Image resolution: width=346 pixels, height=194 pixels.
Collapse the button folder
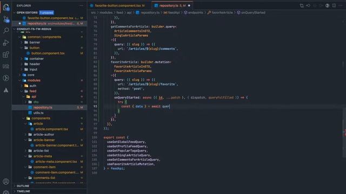[35, 48]
